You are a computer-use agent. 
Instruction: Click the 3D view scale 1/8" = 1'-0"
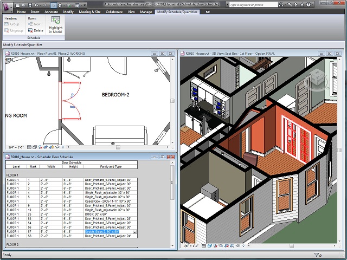(191, 245)
